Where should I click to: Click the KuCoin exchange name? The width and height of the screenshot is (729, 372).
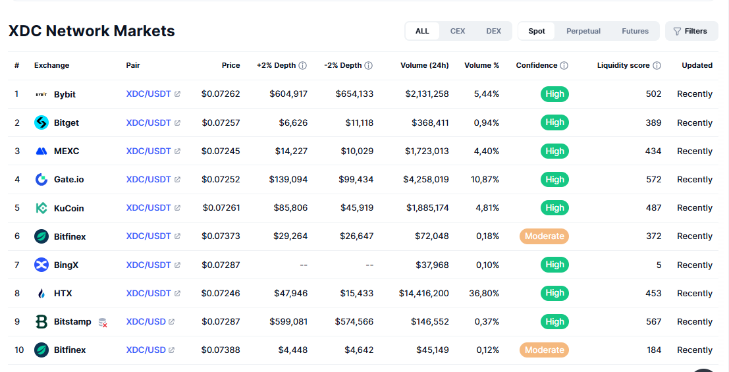[68, 208]
